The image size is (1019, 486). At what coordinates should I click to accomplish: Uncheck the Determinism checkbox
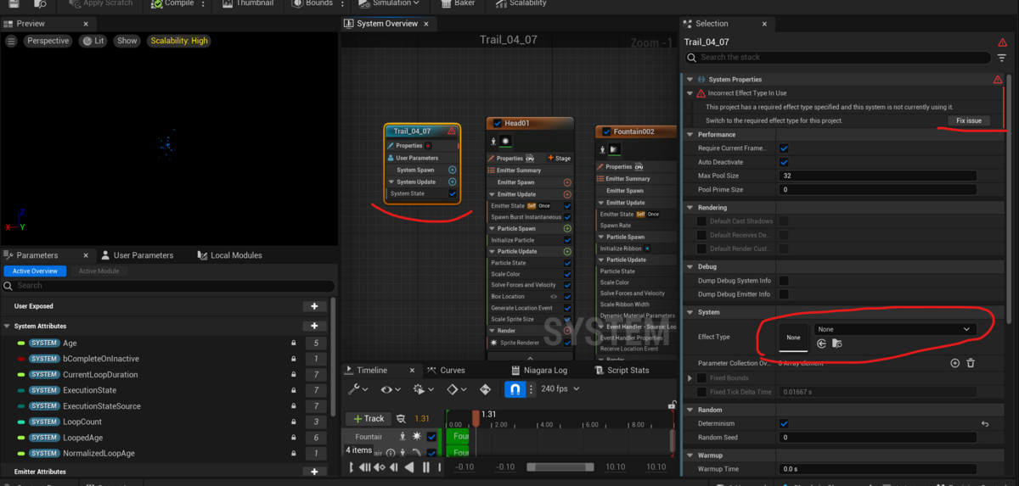point(784,423)
